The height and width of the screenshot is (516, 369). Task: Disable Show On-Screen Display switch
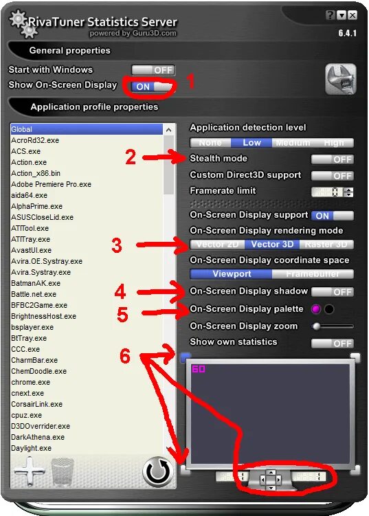tap(151, 87)
